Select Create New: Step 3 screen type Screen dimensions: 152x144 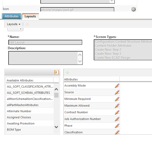(108, 54)
